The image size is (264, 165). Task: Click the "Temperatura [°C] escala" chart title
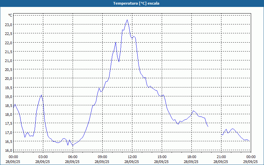[132, 3]
